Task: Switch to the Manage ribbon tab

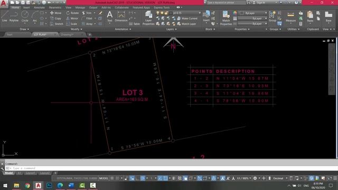Action: coord(80,7)
